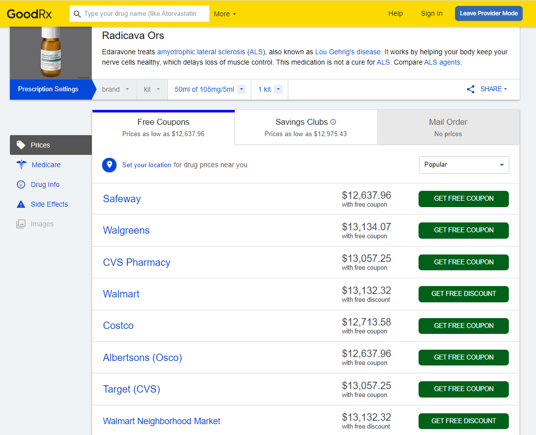This screenshot has width=536, height=435.
Task: Focus the drug name search field
Action: [x=140, y=14]
